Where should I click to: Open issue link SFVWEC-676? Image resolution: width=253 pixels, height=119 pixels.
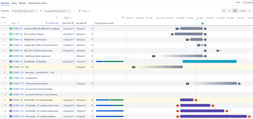[18, 116]
